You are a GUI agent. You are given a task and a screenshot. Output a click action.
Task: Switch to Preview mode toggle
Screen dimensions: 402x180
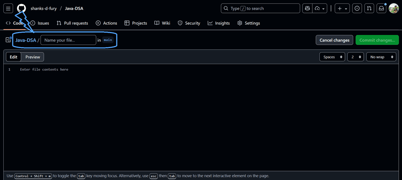click(x=32, y=57)
